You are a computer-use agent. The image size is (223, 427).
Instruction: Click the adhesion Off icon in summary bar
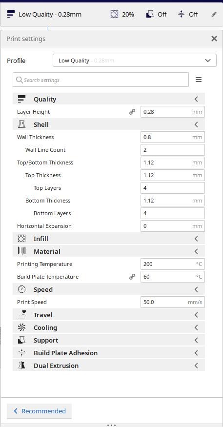tap(181, 14)
